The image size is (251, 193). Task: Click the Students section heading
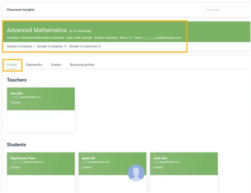tap(16, 145)
